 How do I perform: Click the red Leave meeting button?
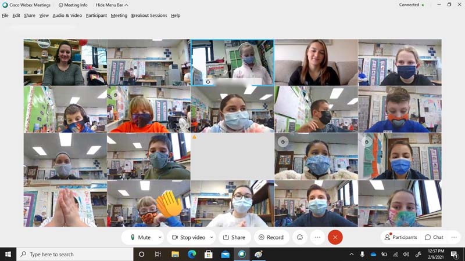335,237
